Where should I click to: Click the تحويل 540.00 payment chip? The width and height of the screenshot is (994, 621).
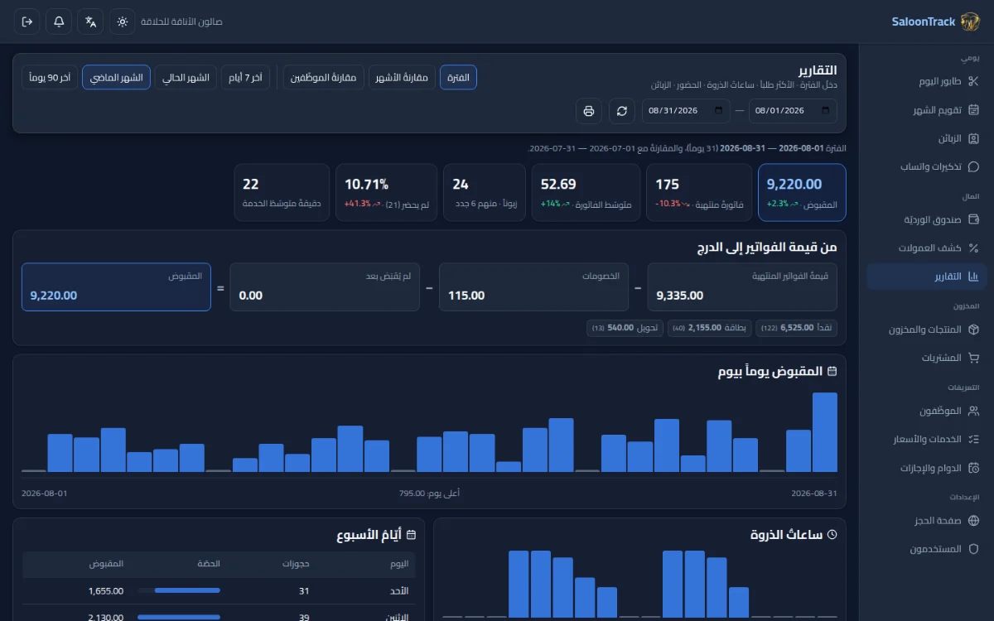(x=625, y=328)
